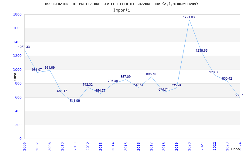Select data label 857.09
Screen dimensions: 243x152
point(125,77)
